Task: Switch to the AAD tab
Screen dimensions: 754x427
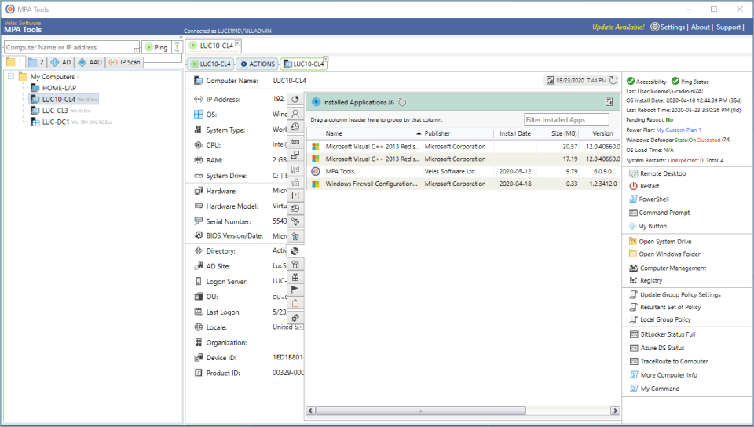Action: pyautogui.click(x=90, y=62)
